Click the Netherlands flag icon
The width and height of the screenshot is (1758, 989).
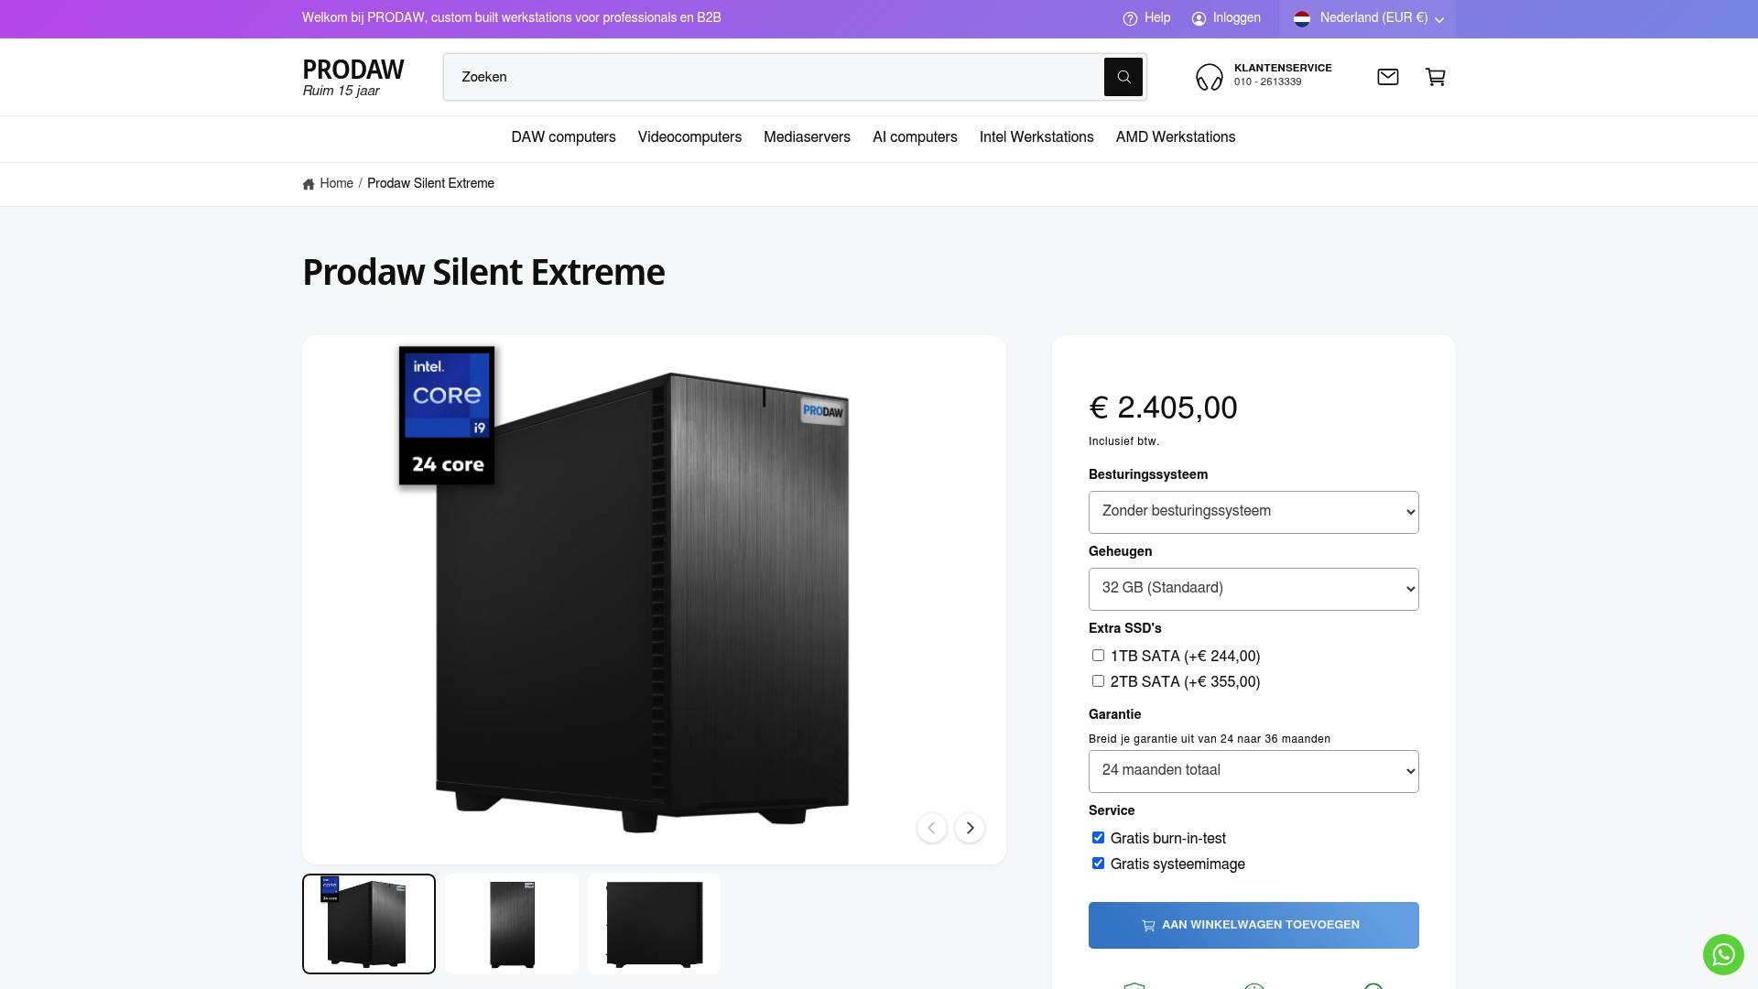(x=1302, y=18)
